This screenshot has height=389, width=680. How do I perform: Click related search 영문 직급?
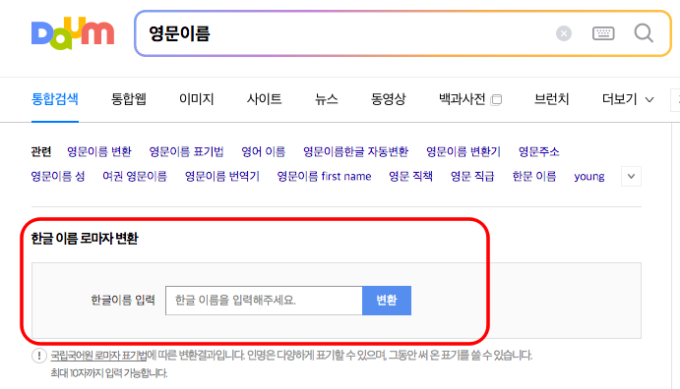(x=472, y=176)
